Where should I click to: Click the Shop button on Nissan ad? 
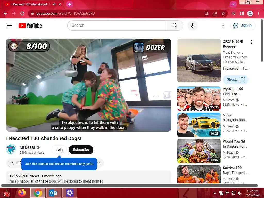tap(236, 79)
